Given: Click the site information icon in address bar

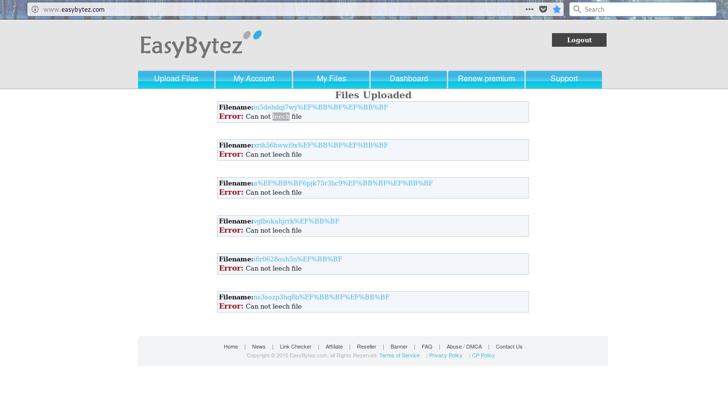Looking at the screenshot, I should pos(35,9).
